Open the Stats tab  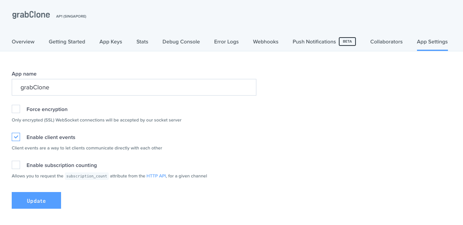[x=142, y=42]
